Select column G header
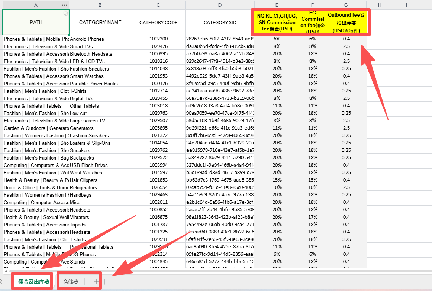 click(346, 5)
